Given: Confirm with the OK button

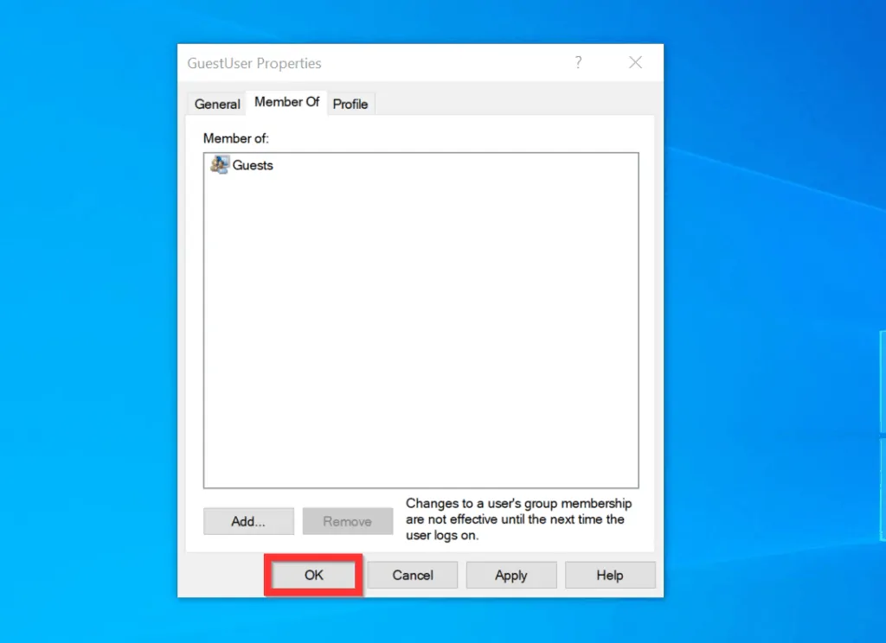Looking at the screenshot, I should tap(313, 575).
